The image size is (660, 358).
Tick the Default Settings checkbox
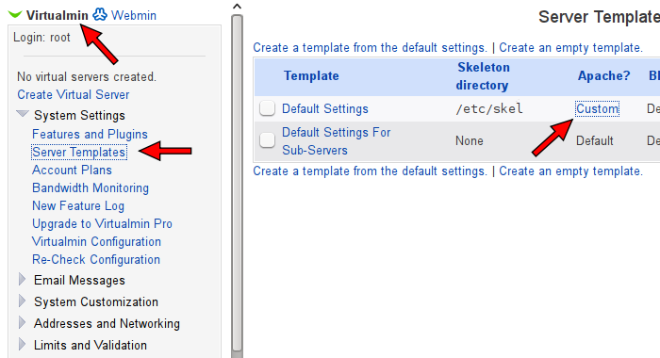click(x=267, y=108)
